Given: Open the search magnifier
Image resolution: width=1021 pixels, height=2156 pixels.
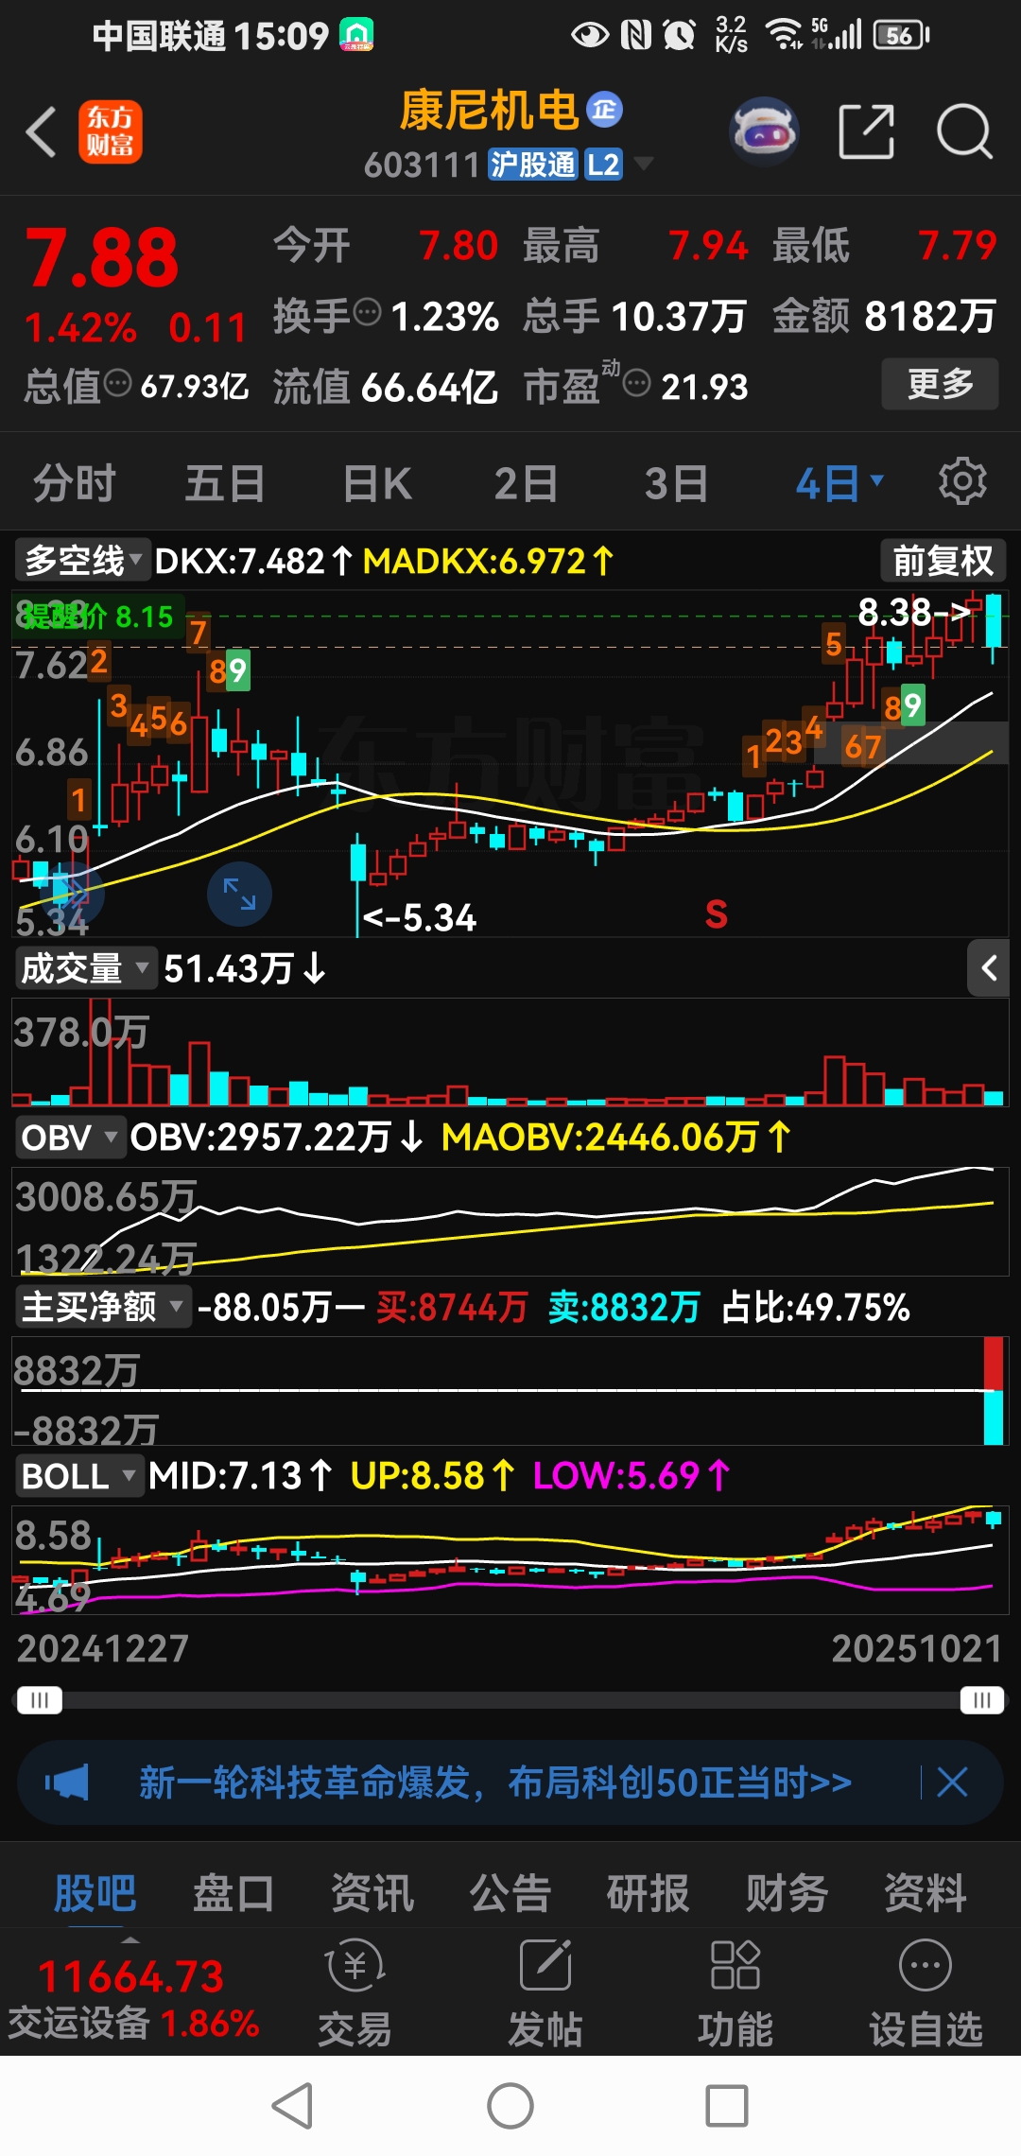Looking at the screenshot, I should [964, 131].
